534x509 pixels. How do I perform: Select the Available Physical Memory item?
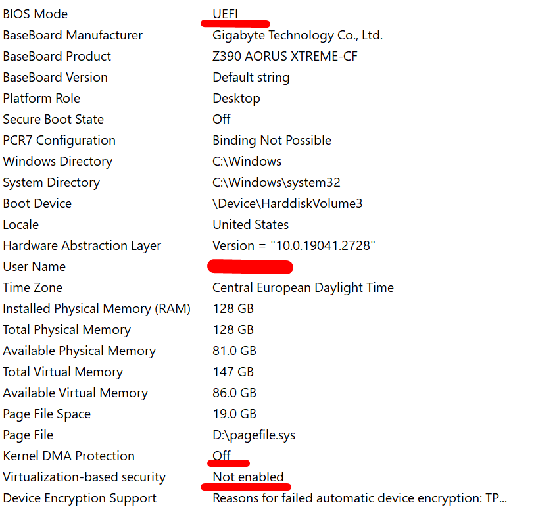click(79, 351)
